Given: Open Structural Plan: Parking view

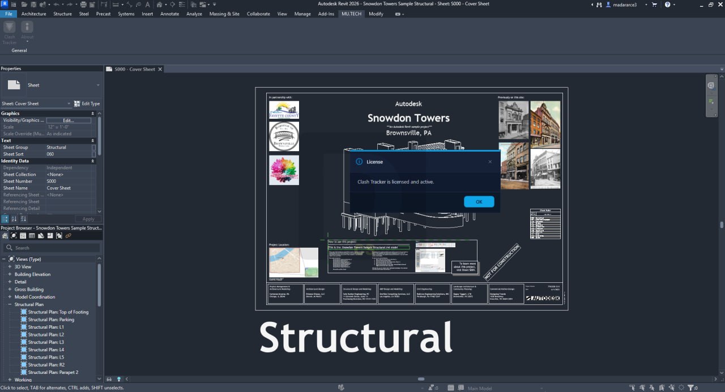Looking at the screenshot, I should (x=51, y=320).
